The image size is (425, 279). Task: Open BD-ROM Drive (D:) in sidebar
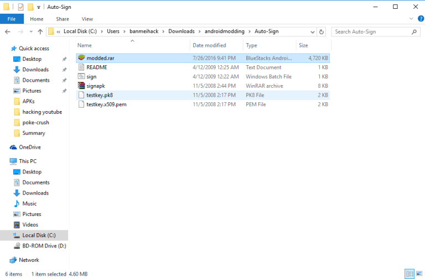(x=40, y=246)
